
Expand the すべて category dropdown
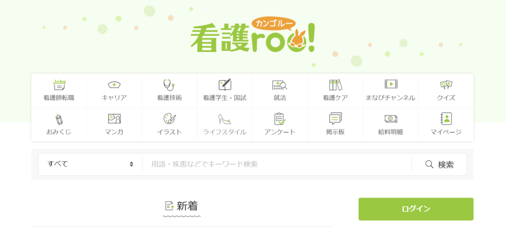click(x=90, y=164)
